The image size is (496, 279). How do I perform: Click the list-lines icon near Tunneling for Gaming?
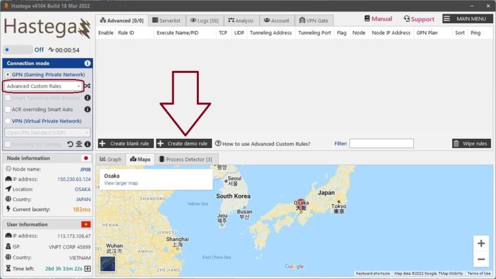[x=79, y=144]
